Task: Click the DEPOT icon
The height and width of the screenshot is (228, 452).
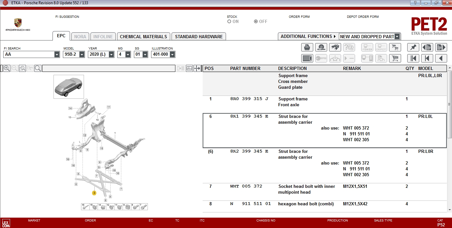Action: (x=381, y=47)
